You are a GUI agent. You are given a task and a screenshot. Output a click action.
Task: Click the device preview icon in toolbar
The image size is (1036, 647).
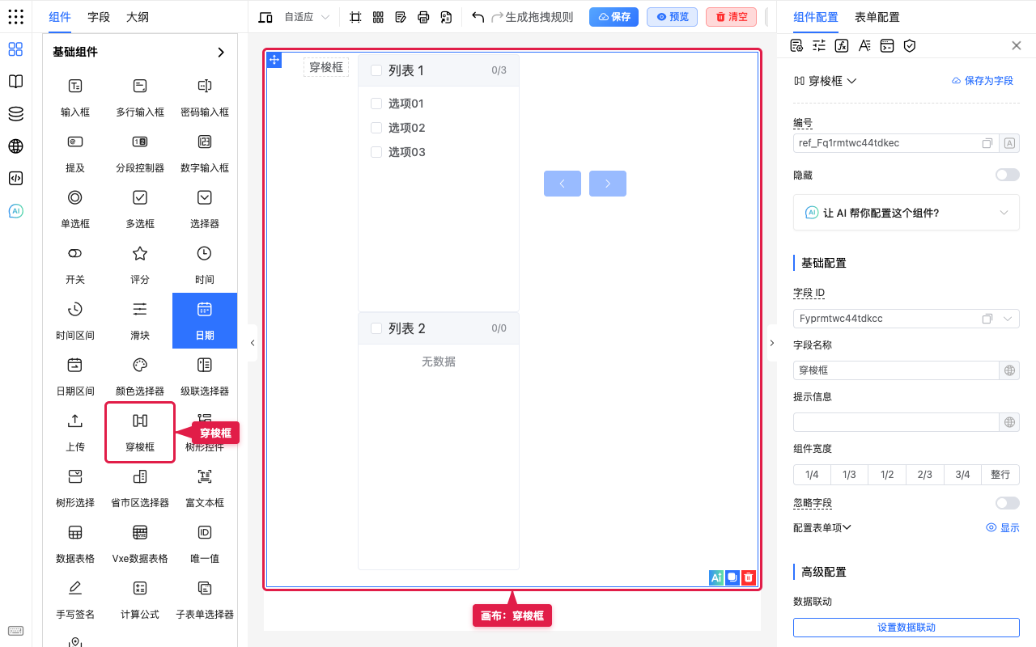[265, 17]
